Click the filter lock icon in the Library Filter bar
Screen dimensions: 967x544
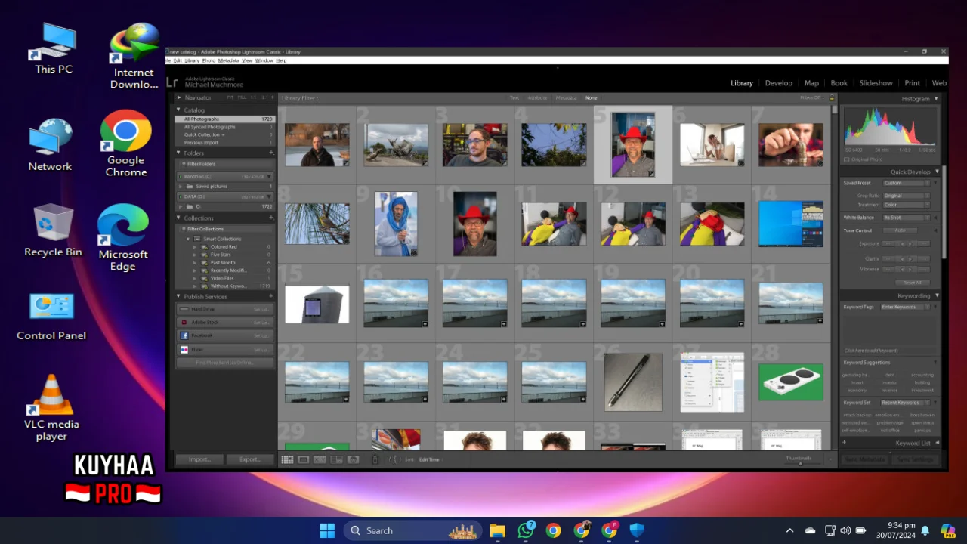(832, 98)
